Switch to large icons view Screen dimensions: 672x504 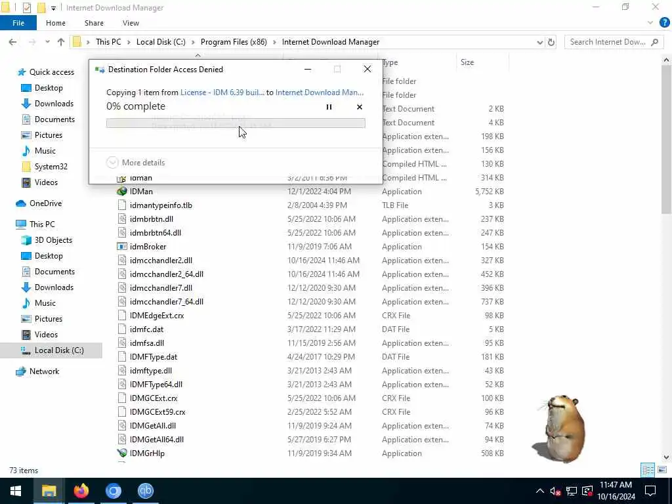[661, 470]
